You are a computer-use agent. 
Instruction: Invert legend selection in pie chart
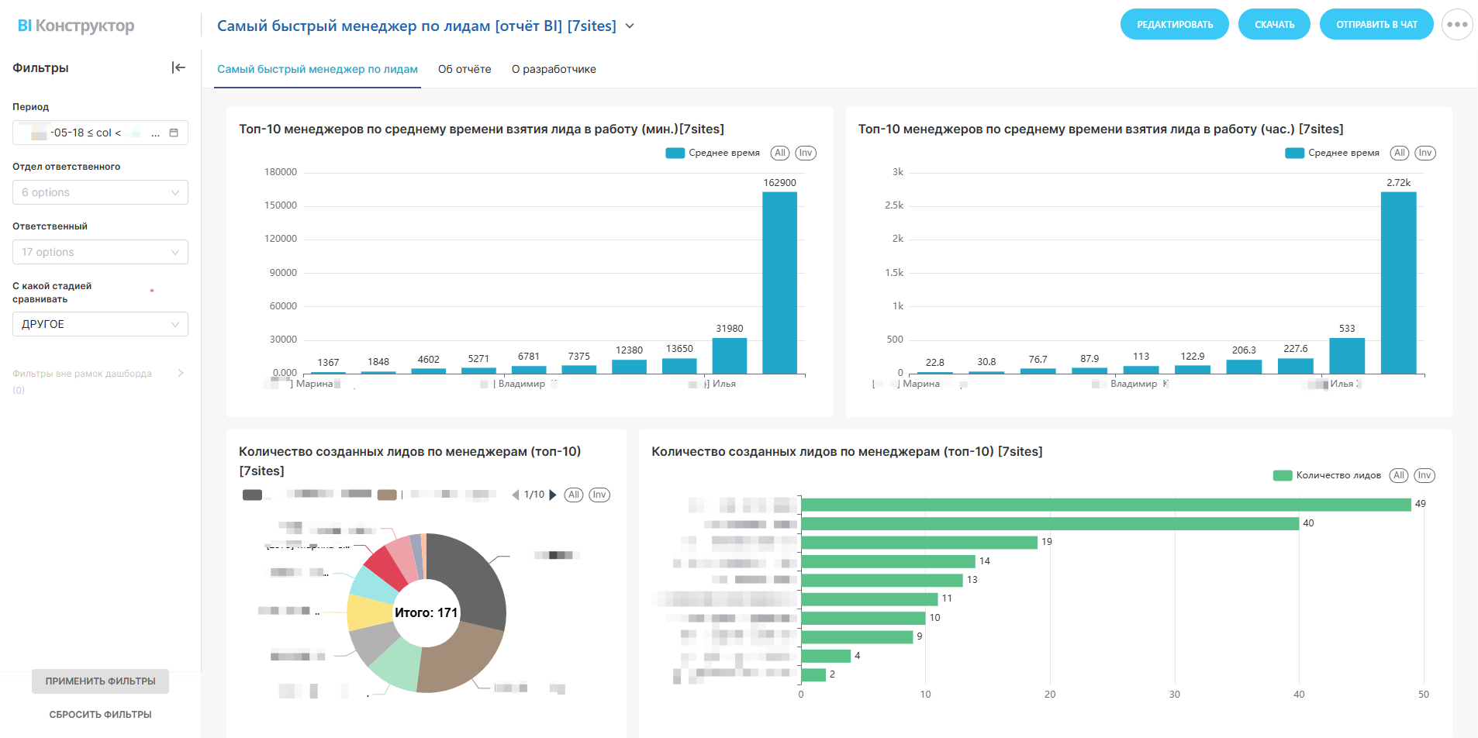(599, 495)
